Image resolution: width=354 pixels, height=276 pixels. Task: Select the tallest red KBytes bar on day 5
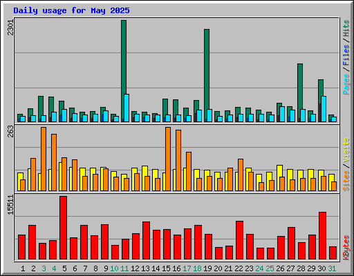point(63,228)
